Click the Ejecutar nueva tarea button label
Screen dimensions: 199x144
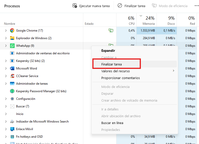[94, 6]
